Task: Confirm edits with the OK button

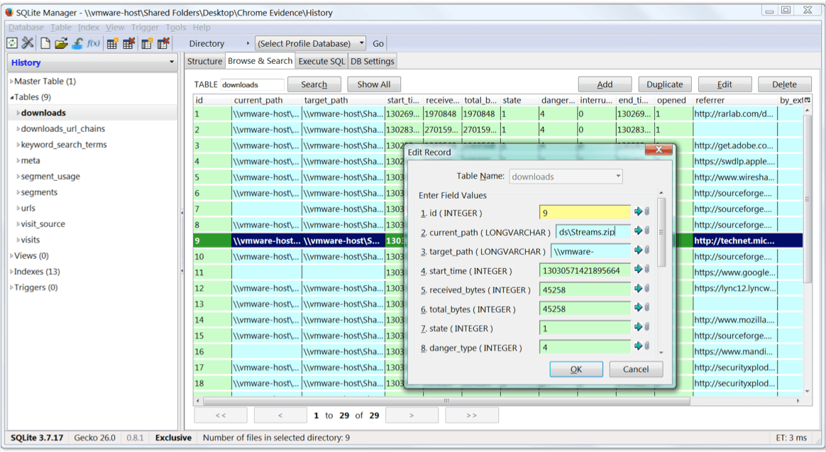Action: point(576,369)
